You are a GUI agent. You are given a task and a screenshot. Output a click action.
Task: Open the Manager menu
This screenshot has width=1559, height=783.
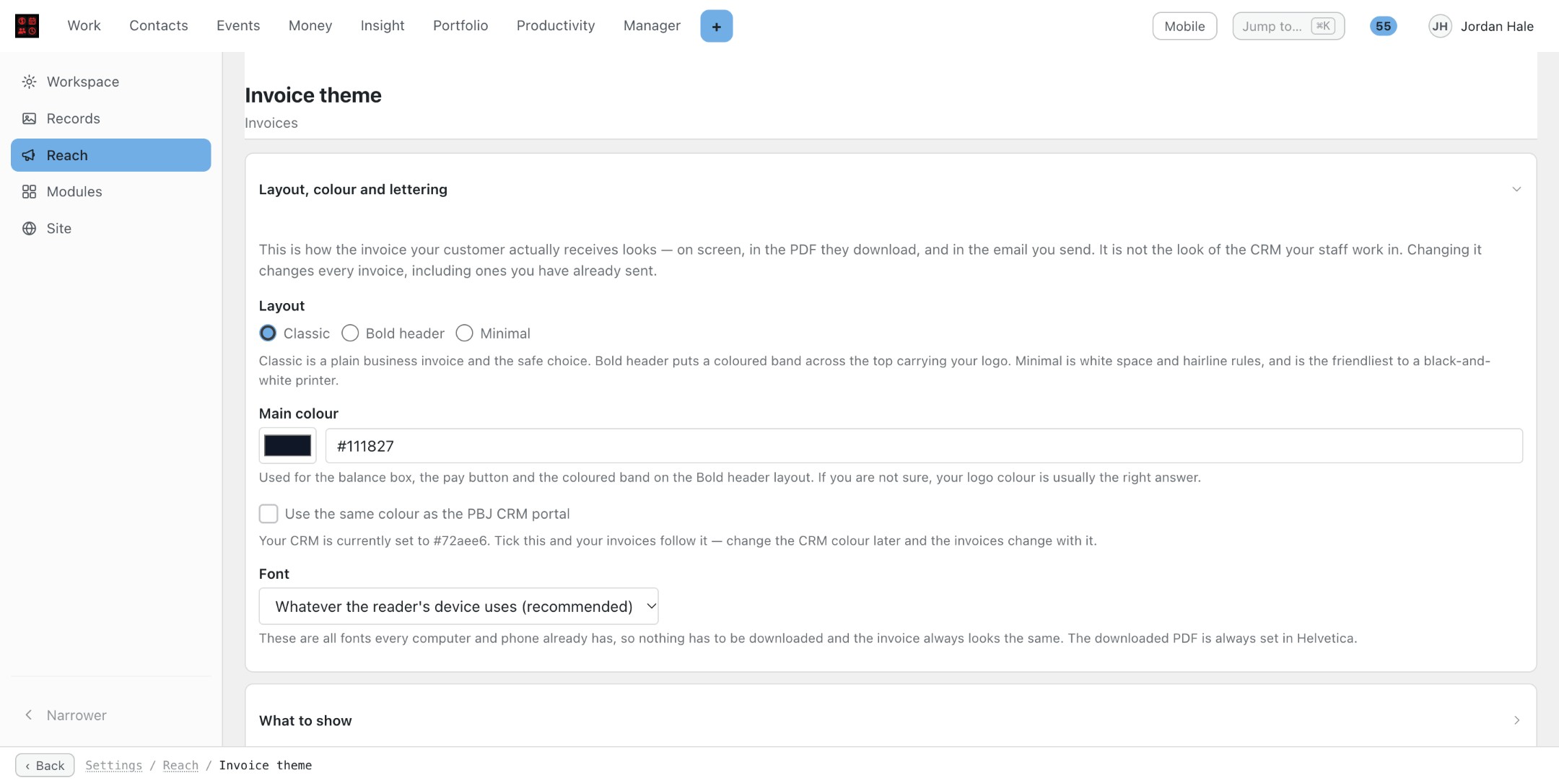tap(652, 26)
